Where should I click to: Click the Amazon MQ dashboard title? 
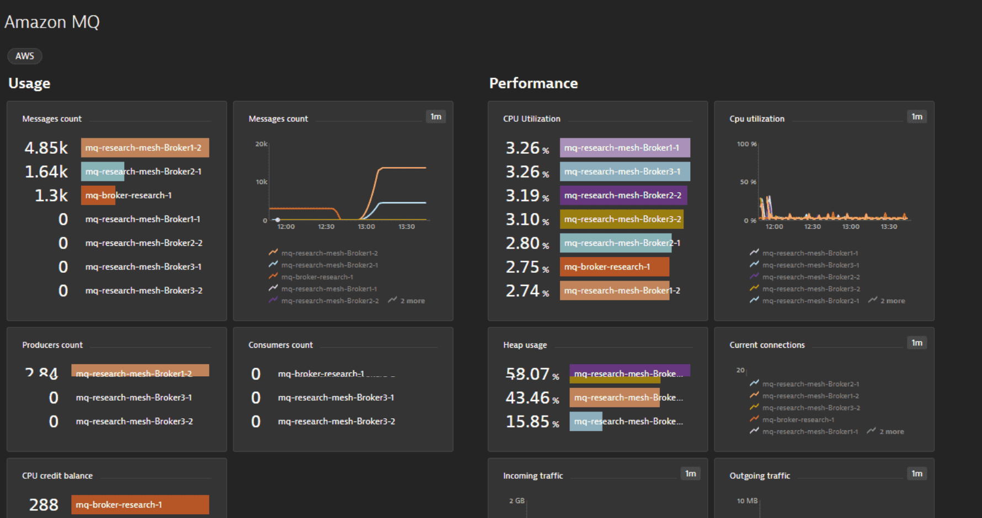[x=52, y=22]
